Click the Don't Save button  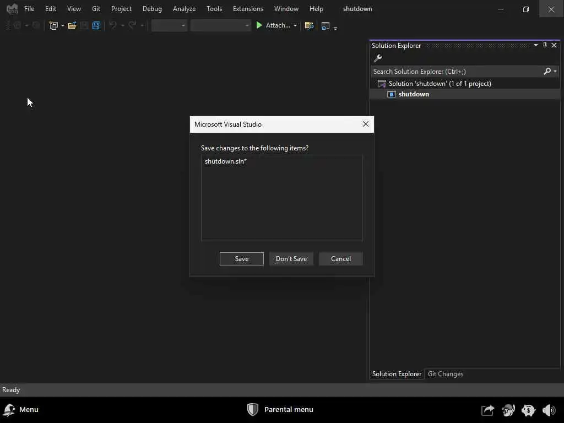(291, 259)
